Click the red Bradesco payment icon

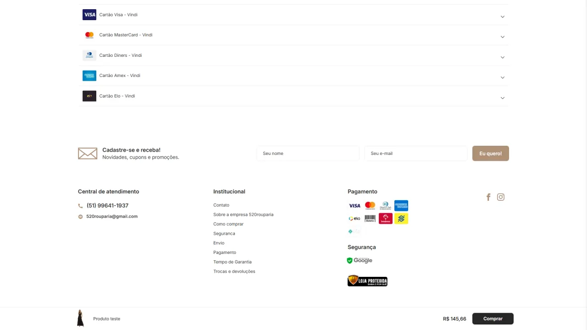tap(386, 219)
